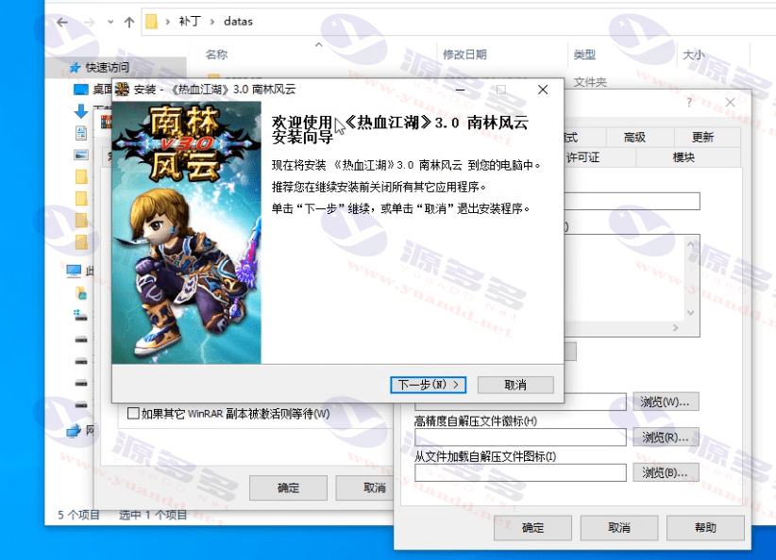Close the advanced SFX options dialog
This screenshot has height=560, width=776.
tap(730, 103)
